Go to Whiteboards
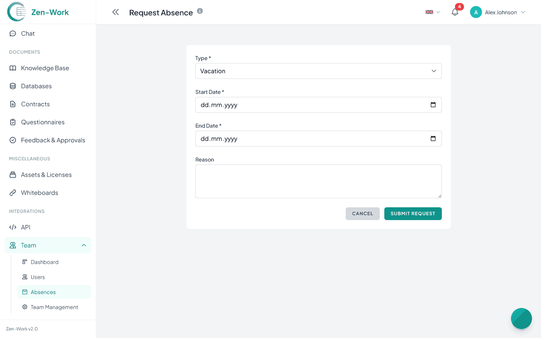The height and width of the screenshot is (338, 541). 48,193
